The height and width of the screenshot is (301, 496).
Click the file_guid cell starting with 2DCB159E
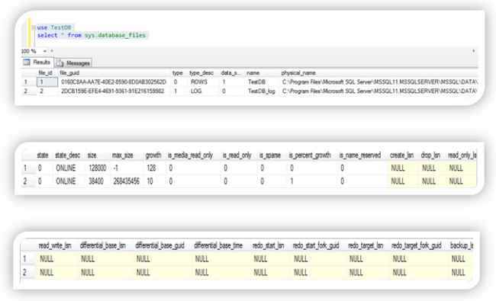(x=113, y=91)
